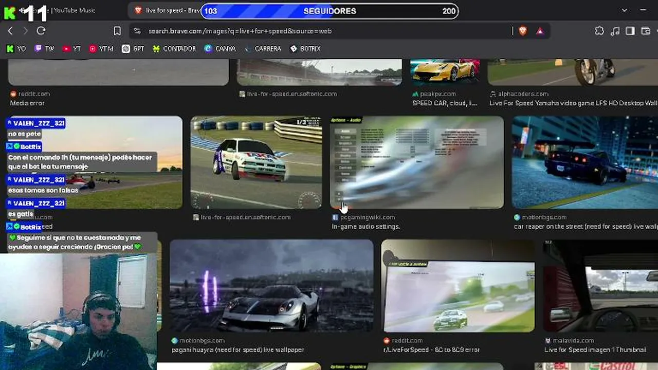Open the GPT bookmark

[x=133, y=49]
